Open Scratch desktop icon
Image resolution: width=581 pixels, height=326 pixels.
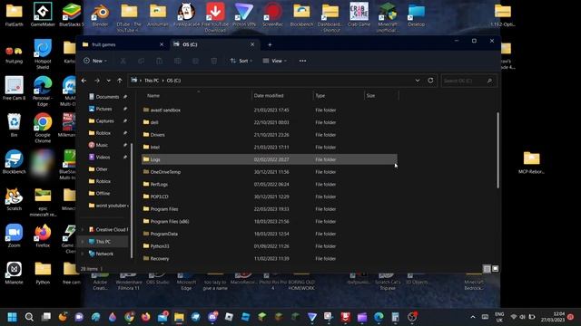click(x=15, y=199)
